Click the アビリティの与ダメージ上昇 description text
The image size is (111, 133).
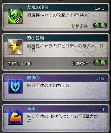[x=65, y=48]
